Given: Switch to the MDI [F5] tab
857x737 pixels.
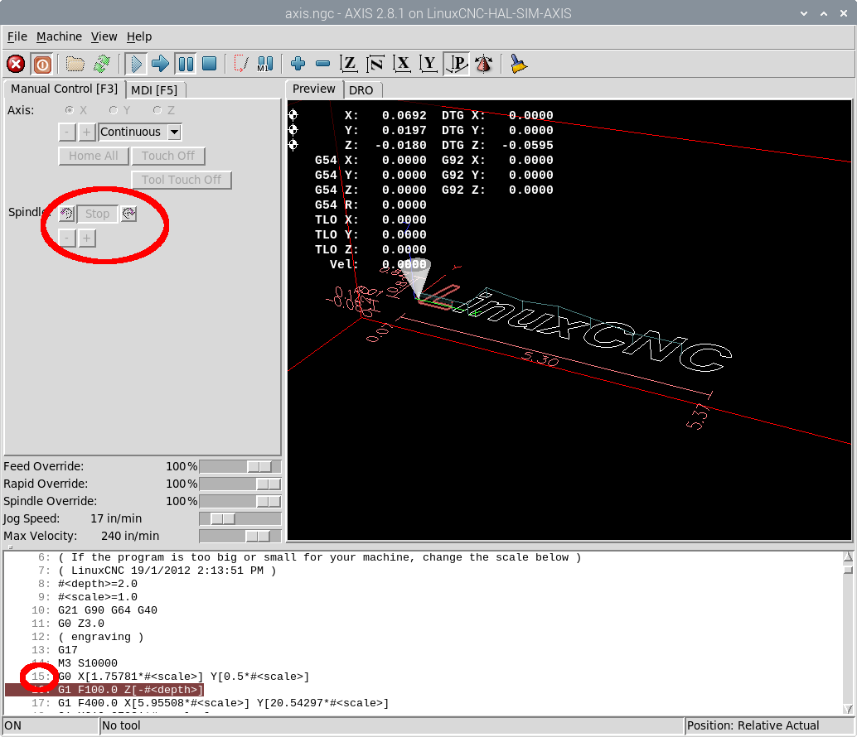Looking at the screenshot, I should click(x=154, y=89).
